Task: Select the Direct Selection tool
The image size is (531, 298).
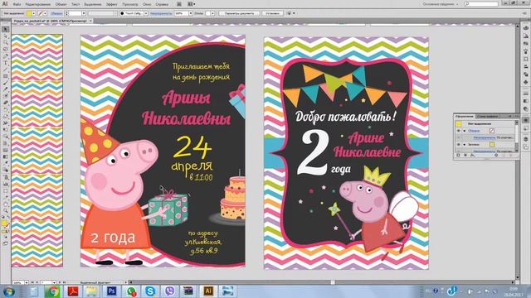Action: 6,36
